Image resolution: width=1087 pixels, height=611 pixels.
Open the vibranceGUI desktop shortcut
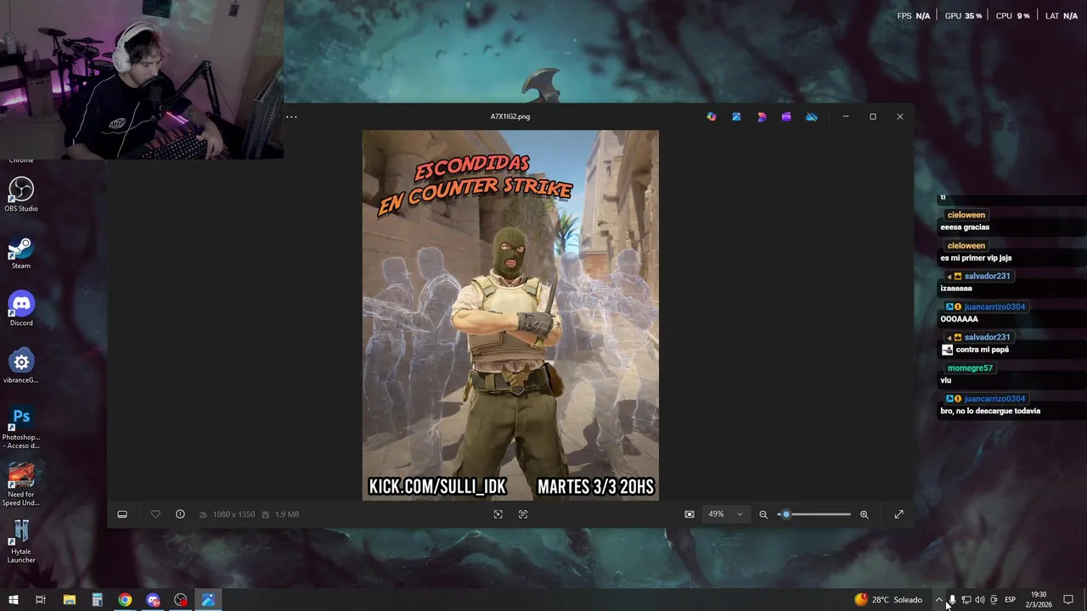tap(21, 367)
